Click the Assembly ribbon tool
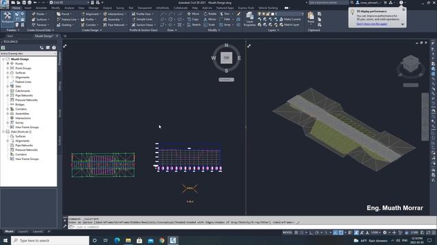This screenshot has width=437, height=245. point(112,20)
